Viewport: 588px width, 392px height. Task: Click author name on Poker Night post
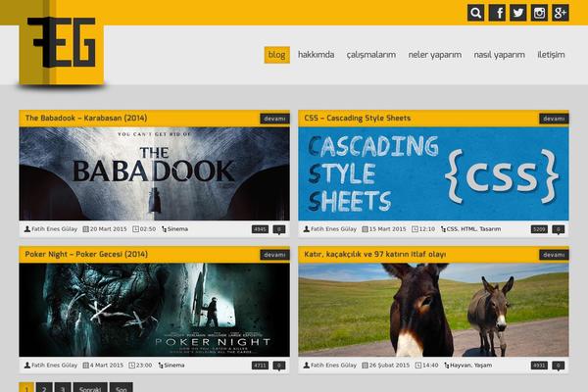pos(54,365)
